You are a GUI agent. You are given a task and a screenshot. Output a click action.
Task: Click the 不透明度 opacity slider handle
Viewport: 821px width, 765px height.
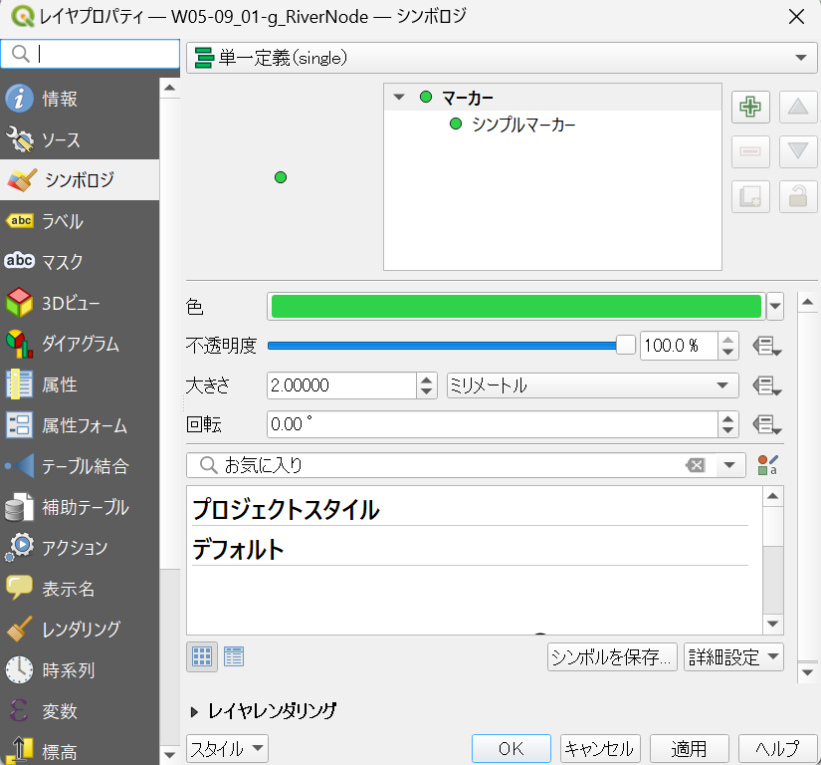[625, 346]
